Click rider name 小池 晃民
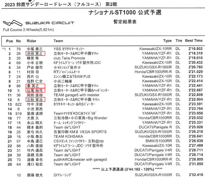This screenshot has width=205, height=184. click(x=35, y=109)
